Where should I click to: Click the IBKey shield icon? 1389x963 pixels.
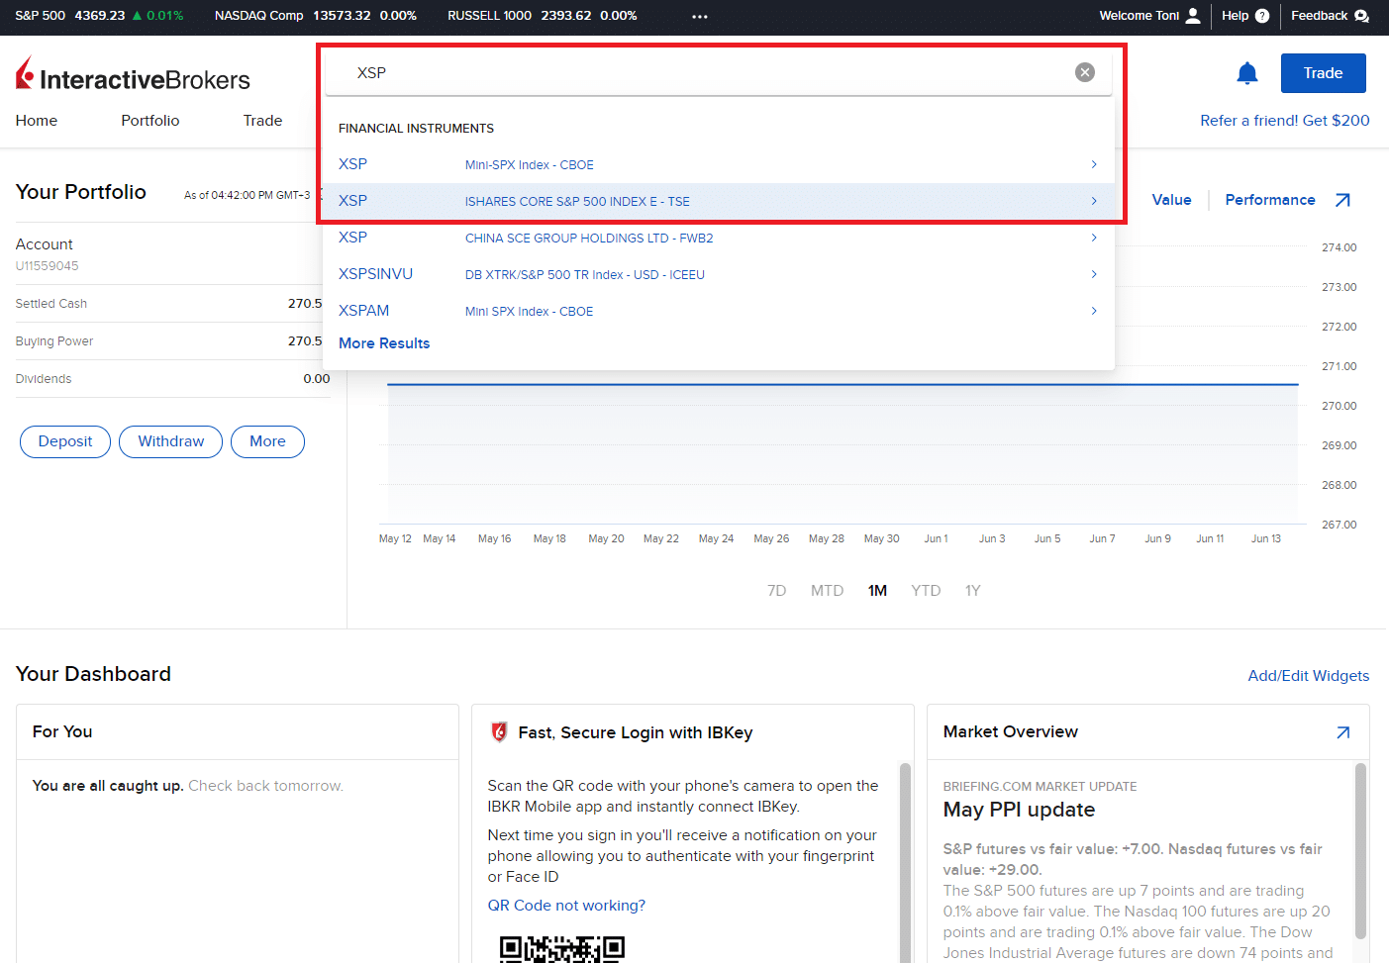pyautogui.click(x=500, y=732)
